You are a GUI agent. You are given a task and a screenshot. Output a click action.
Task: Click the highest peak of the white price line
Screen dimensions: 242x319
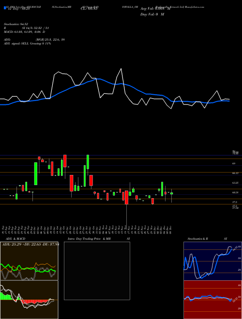(121, 69)
